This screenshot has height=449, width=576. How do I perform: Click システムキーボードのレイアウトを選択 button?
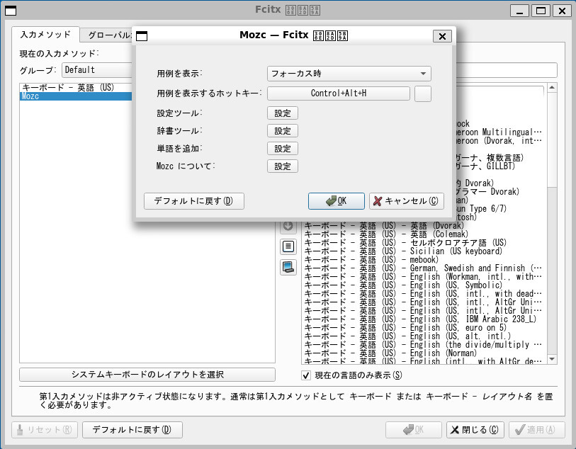click(x=147, y=375)
